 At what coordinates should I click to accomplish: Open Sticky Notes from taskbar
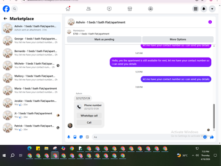pyautogui.click(x=38, y=148)
